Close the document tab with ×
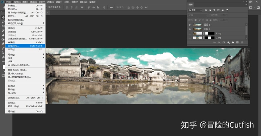Screen dimensions: 261x136 point(47,13)
